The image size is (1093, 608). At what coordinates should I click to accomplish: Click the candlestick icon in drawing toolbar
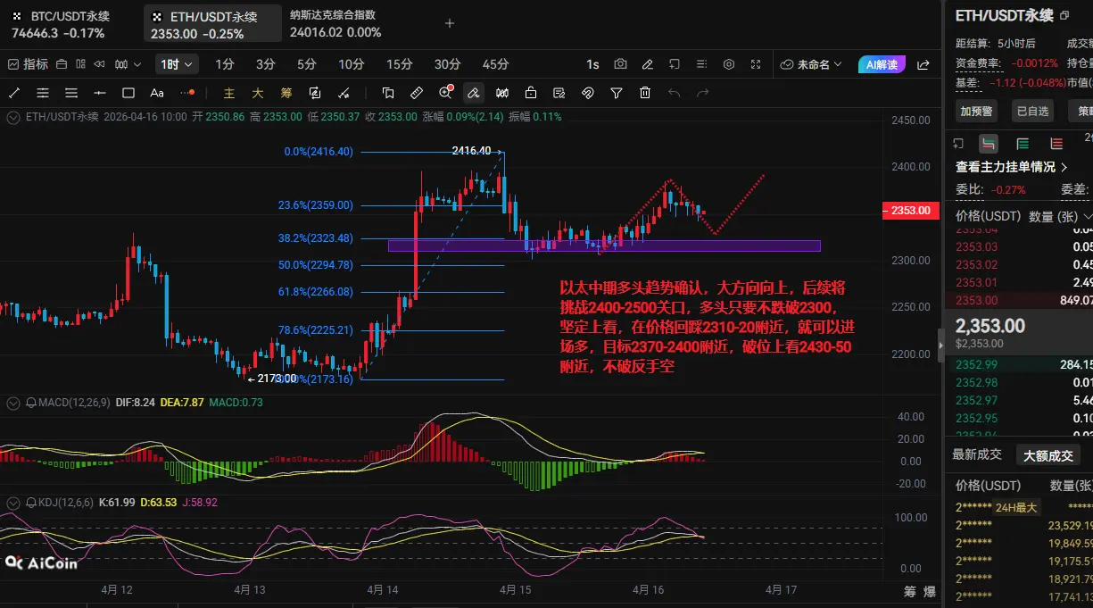click(502, 93)
